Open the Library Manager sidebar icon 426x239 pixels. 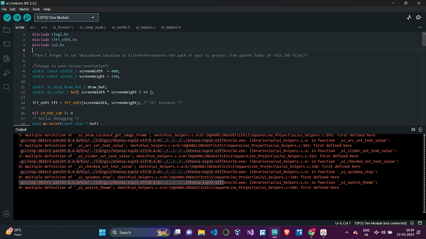[x=7, y=58]
